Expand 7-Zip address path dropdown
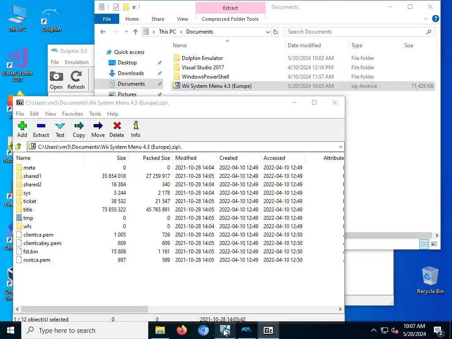The image size is (452, 339). click(340, 147)
